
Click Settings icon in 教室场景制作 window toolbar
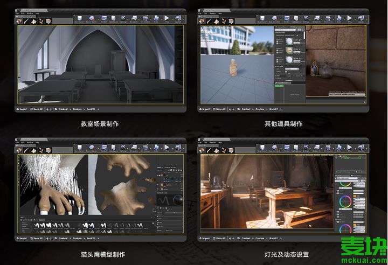pyautogui.click(x=123, y=19)
